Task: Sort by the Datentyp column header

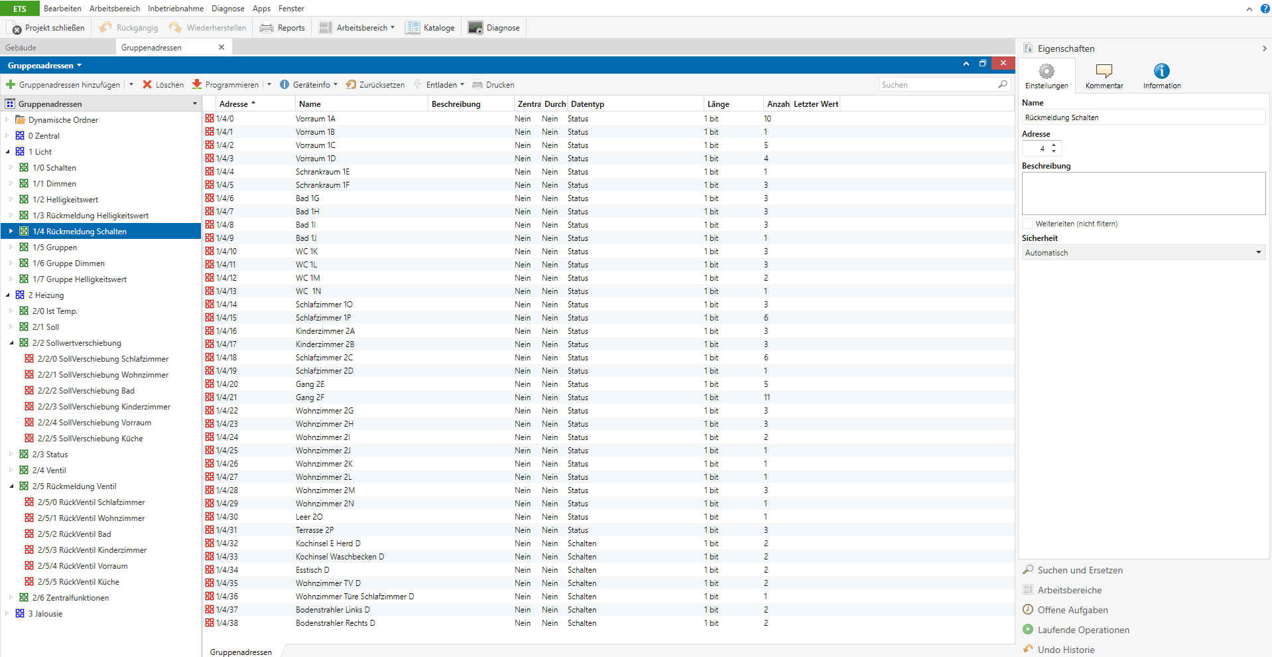Action: pyautogui.click(x=635, y=104)
